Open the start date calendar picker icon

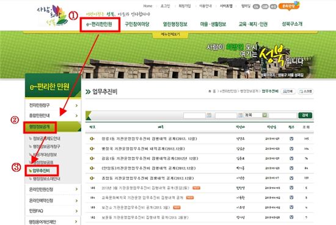209,116
